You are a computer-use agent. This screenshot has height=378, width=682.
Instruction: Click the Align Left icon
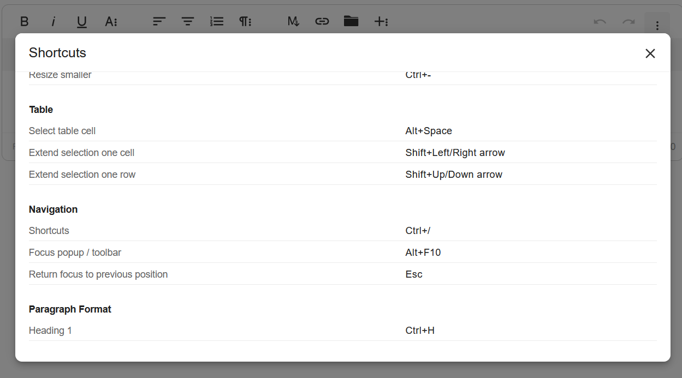[x=159, y=22]
